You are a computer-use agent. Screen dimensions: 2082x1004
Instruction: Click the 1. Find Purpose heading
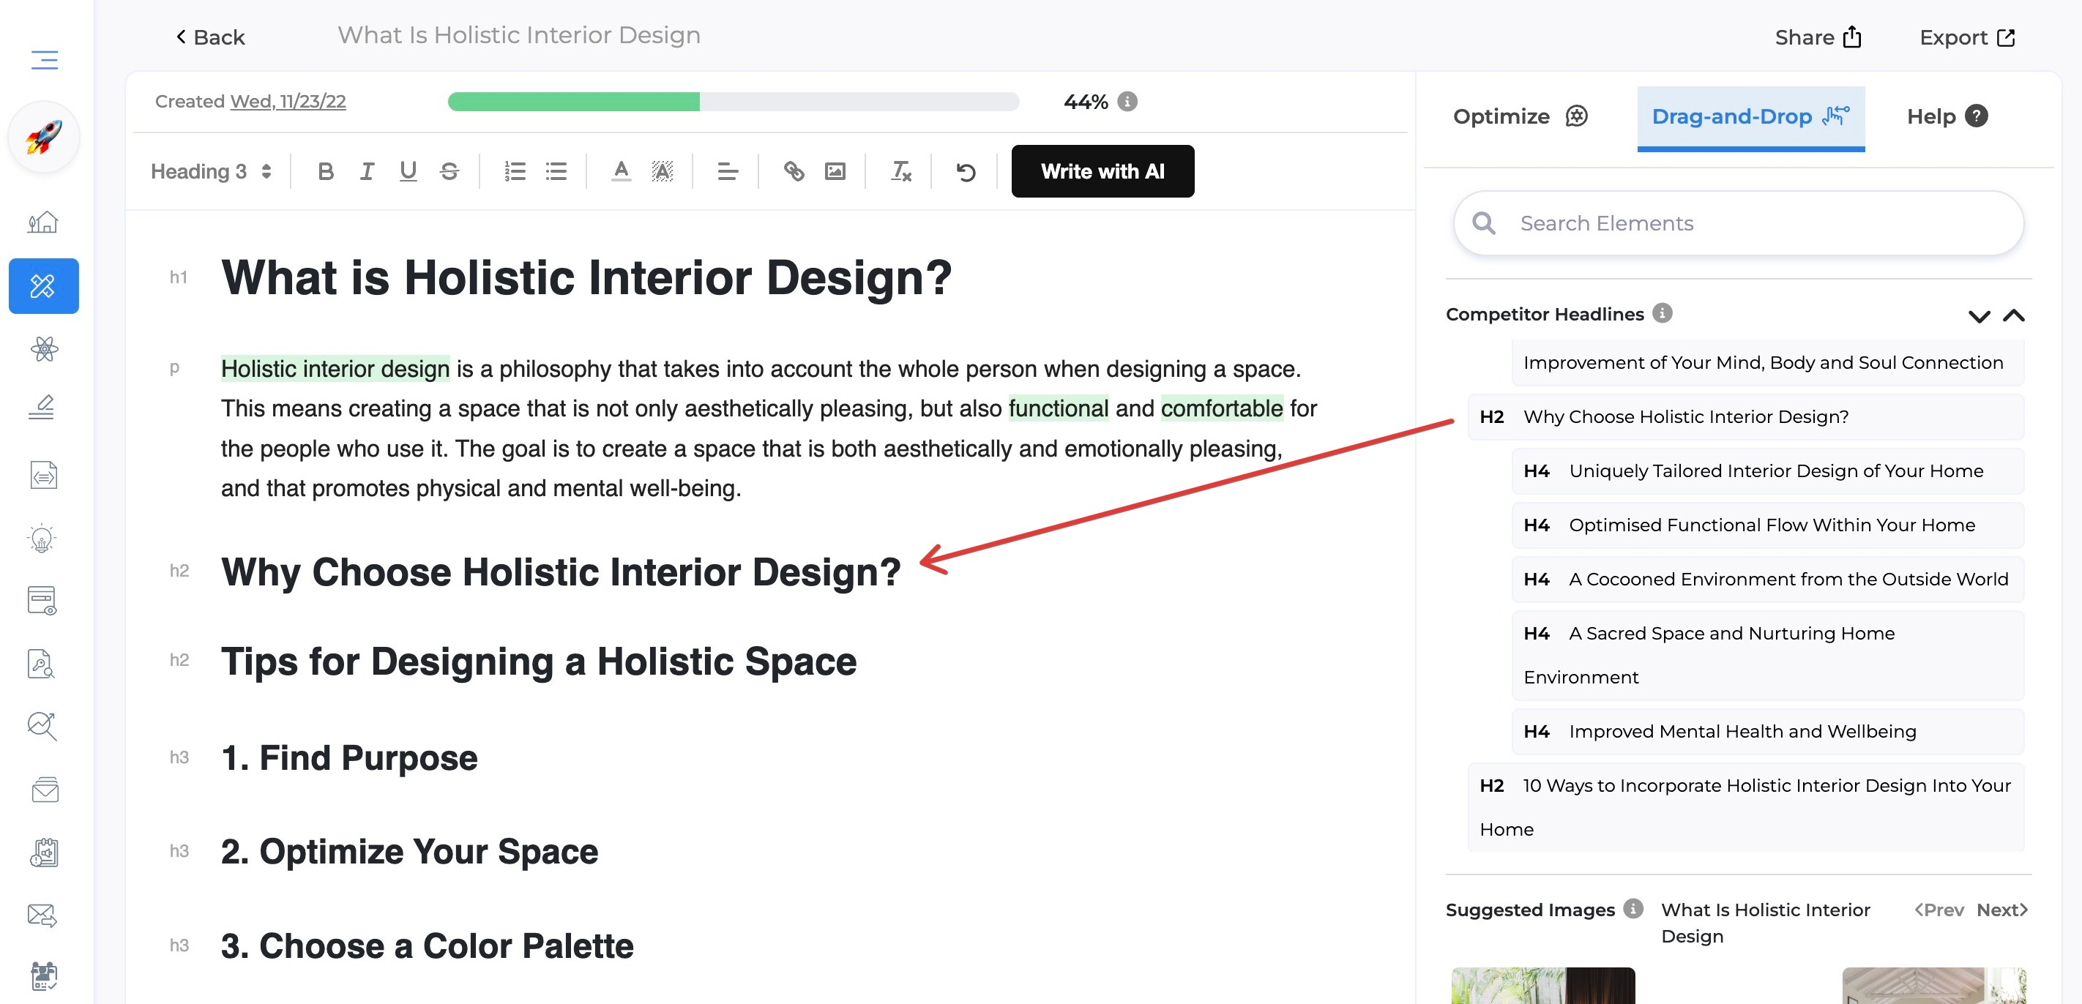pyautogui.click(x=349, y=757)
